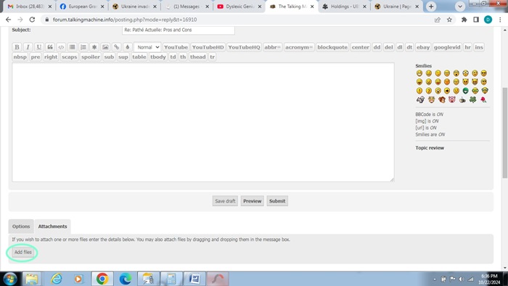Image resolution: width=508 pixels, height=286 pixels.
Task: Insert the spoiler BBCode tag
Action: click(91, 57)
